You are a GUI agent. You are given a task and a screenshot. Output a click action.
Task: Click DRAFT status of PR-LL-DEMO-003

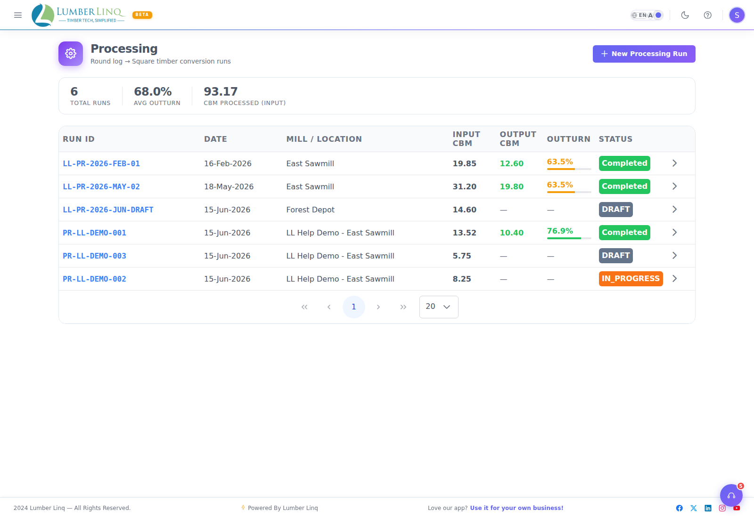coord(616,256)
